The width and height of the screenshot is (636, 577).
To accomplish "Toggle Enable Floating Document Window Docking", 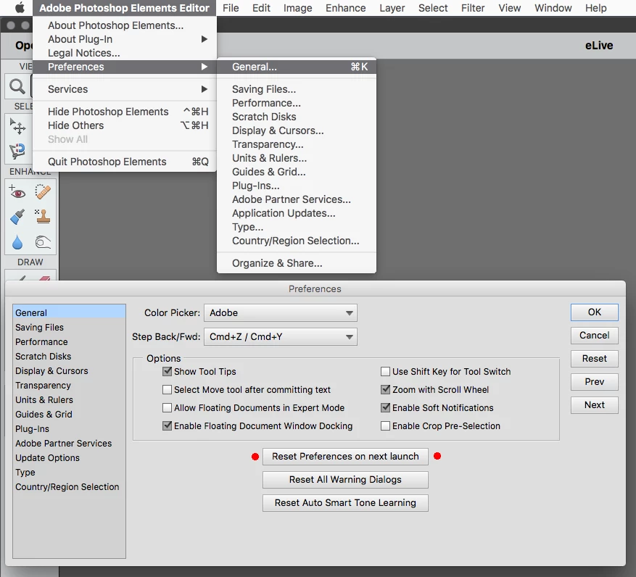I will pos(167,426).
